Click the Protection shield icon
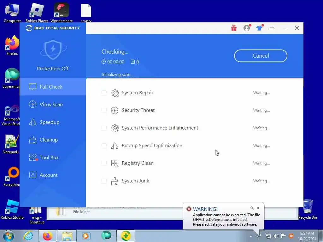323x242 pixels. click(x=53, y=49)
